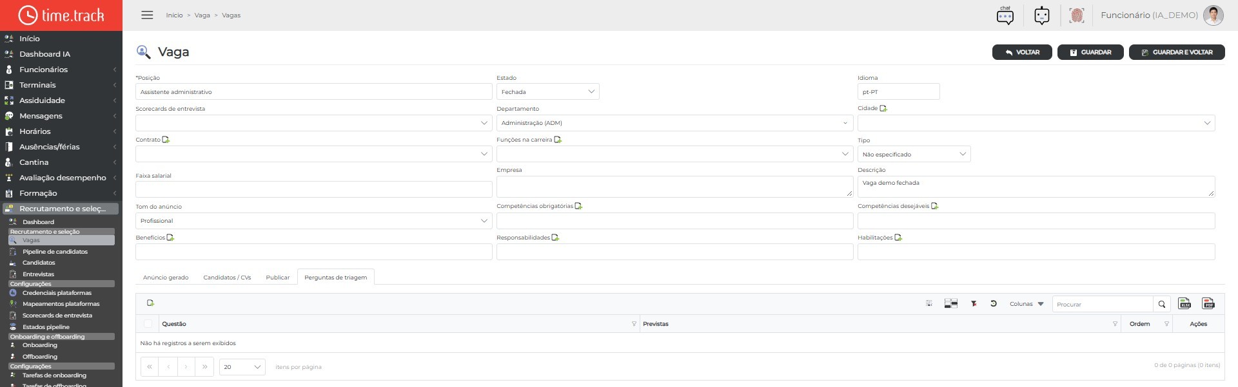Open the Tipo dropdown
The image size is (1238, 387).
coord(914,154)
